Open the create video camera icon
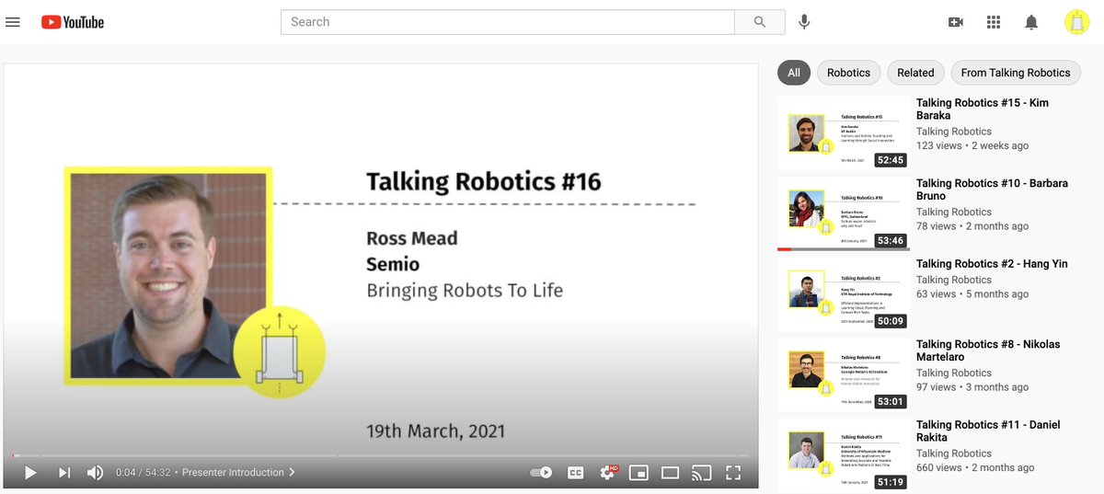The image size is (1104, 494). point(956,22)
